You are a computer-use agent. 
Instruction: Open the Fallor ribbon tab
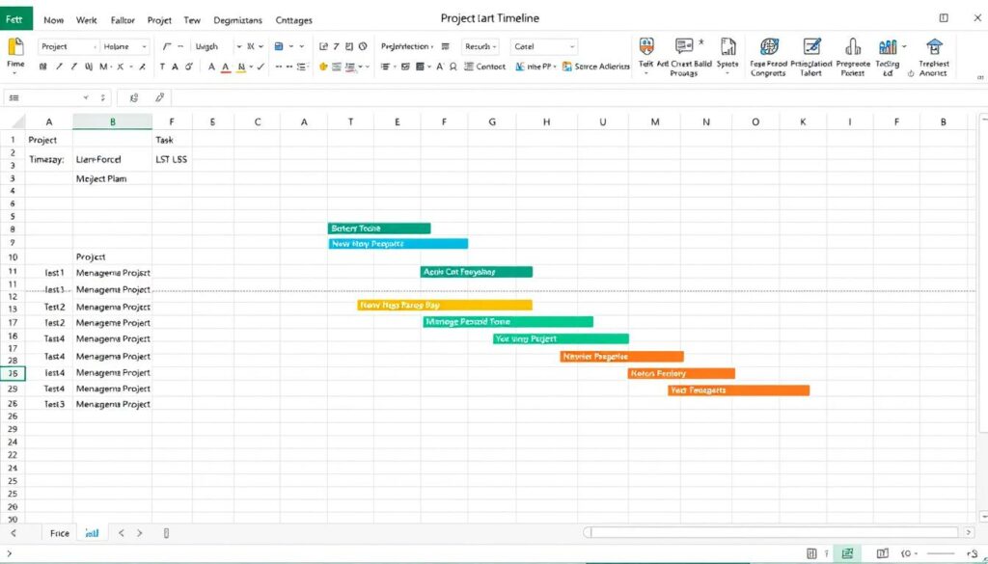point(123,20)
